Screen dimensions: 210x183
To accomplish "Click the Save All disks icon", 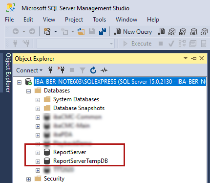I will pyautogui.click(x=103, y=31).
